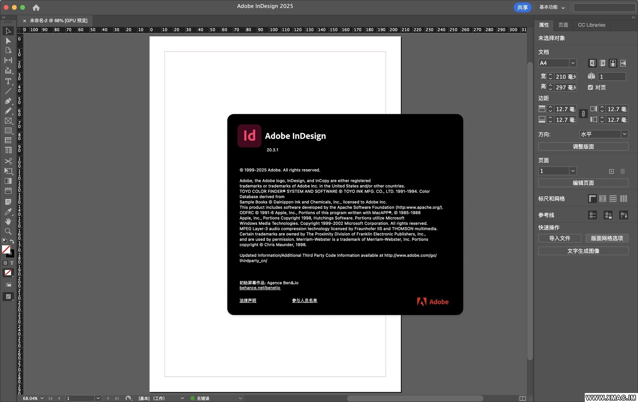The height and width of the screenshot is (402, 638).
Task: Click the 版面网格选项 button
Action: tap(607, 238)
